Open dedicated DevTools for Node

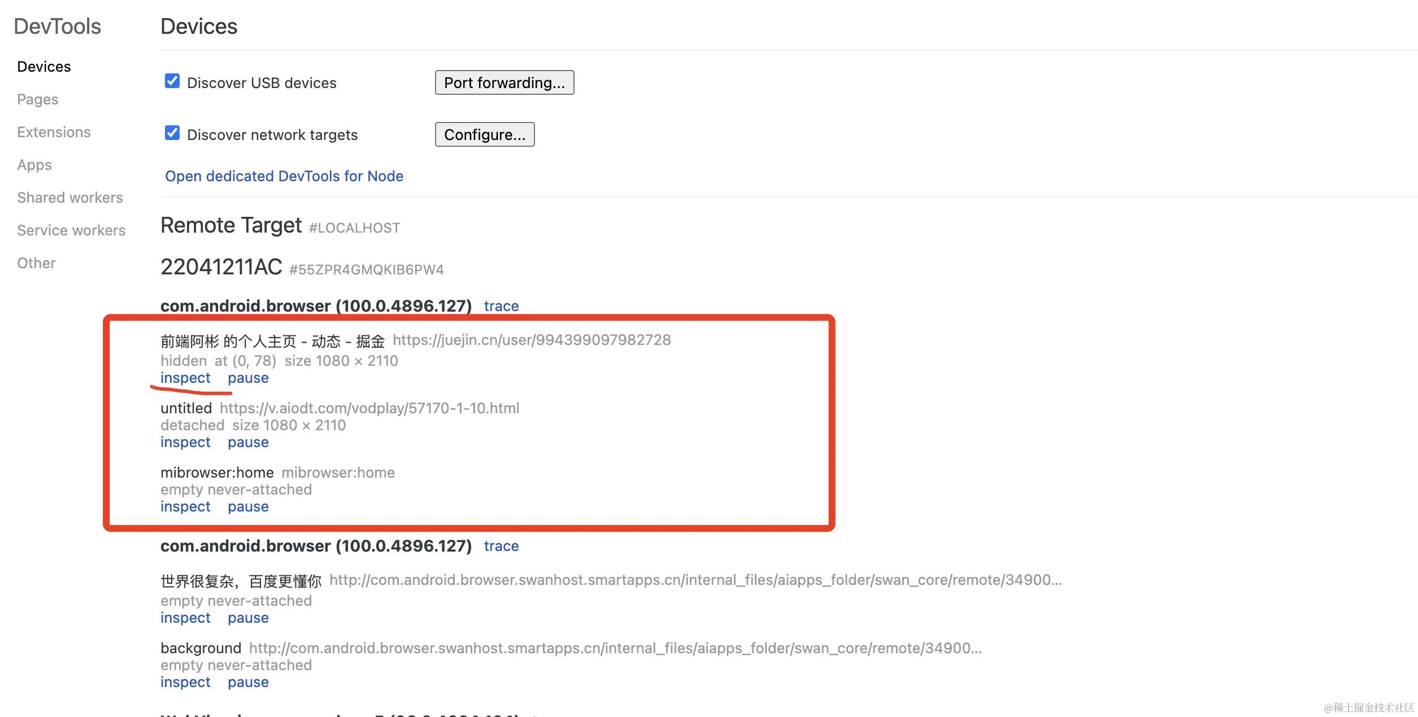[284, 176]
